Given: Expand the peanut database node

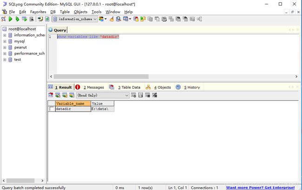Looking at the screenshot, I should (5, 47).
